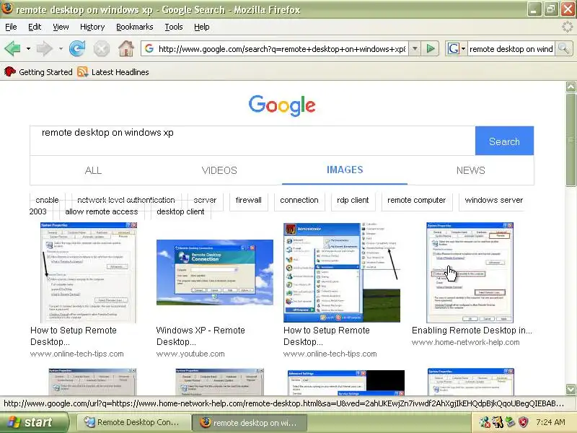Reload the page with the Refresh icon
Screen dimensions: 577x433
77,48
